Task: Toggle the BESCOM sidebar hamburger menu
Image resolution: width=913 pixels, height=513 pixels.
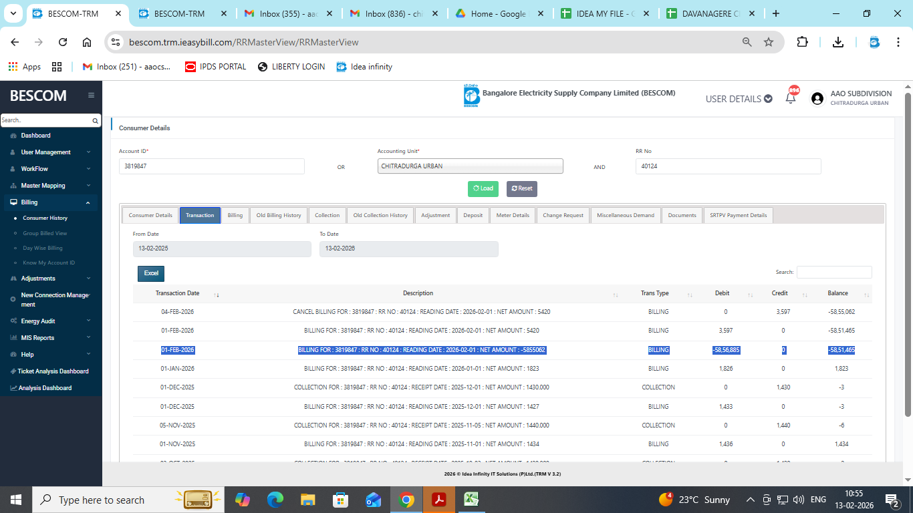Action: (x=91, y=96)
